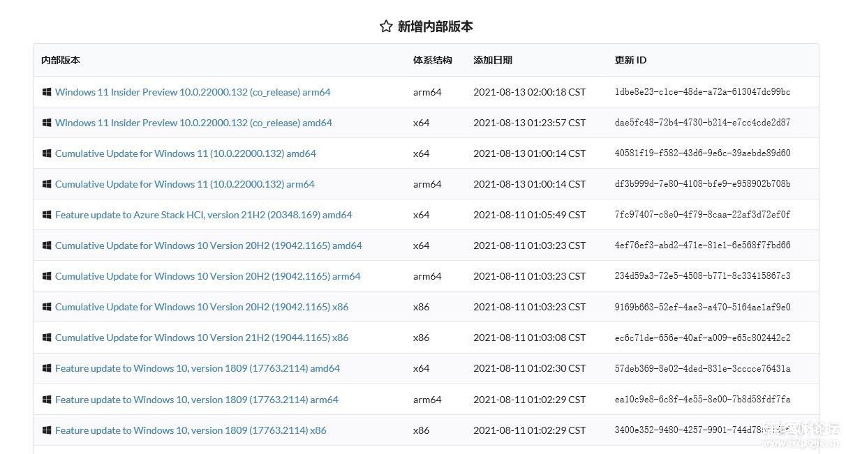846x454 pixels.
Task: Click the 体系结构 column header
Action: tap(433, 60)
